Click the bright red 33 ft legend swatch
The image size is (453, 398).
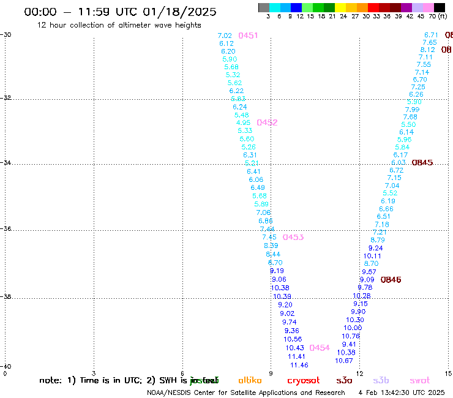click(x=373, y=7)
